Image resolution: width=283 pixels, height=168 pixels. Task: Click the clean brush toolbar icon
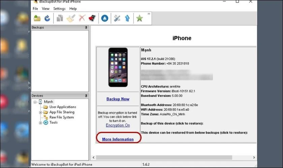coord(71,18)
